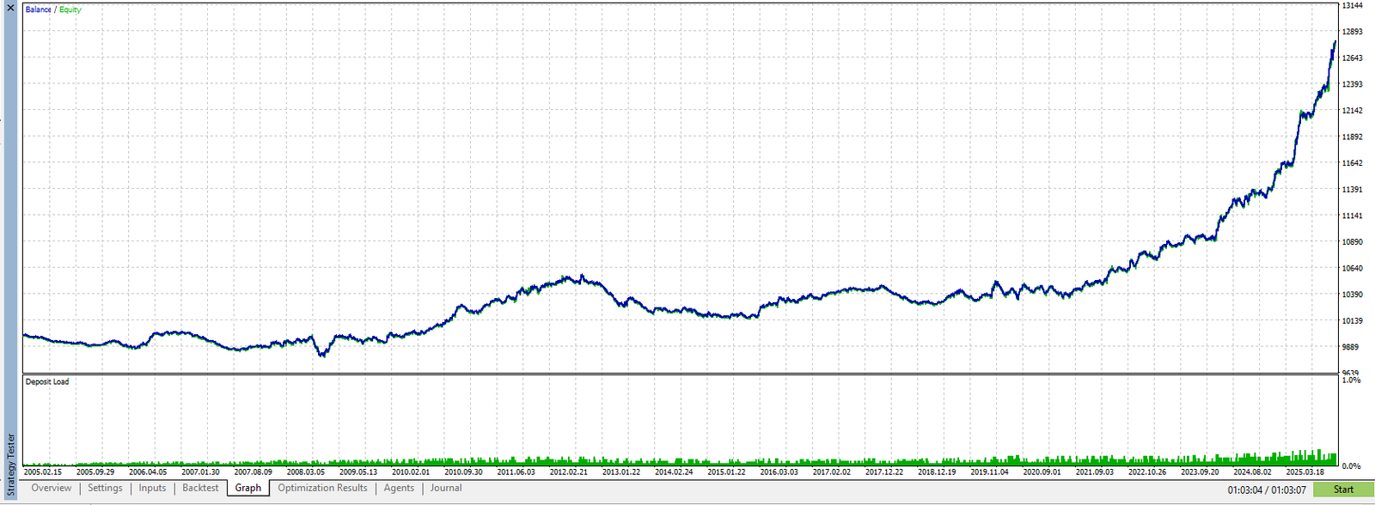Click the 11892 axis value
Image resolution: width=1375 pixels, height=505 pixels.
1353,137
